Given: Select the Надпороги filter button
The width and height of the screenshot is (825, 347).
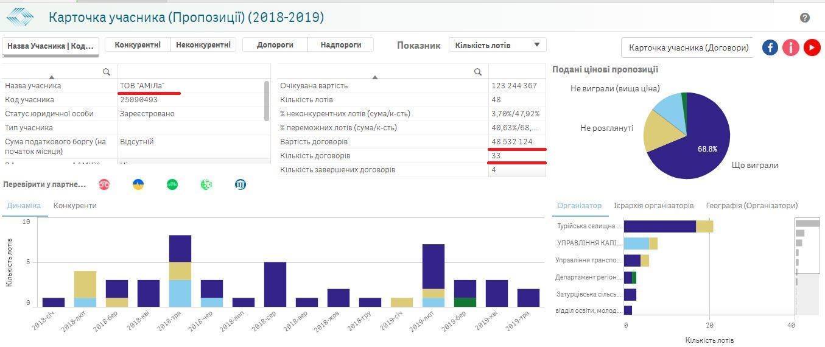Looking at the screenshot, I should click(x=340, y=45).
